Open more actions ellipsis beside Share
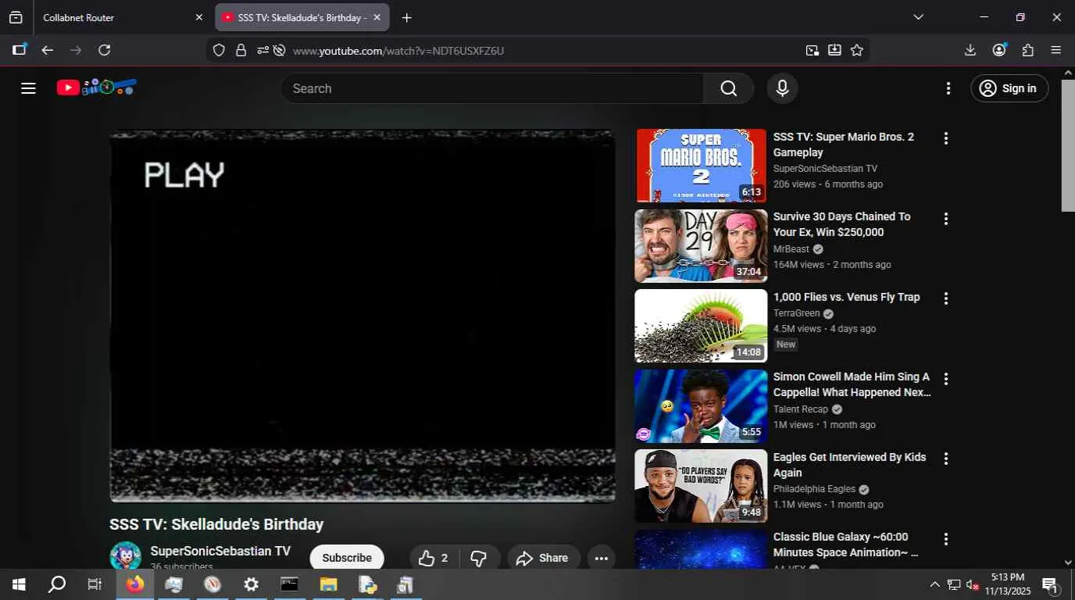This screenshot has width=1075, height=600. tap(601, 558)
